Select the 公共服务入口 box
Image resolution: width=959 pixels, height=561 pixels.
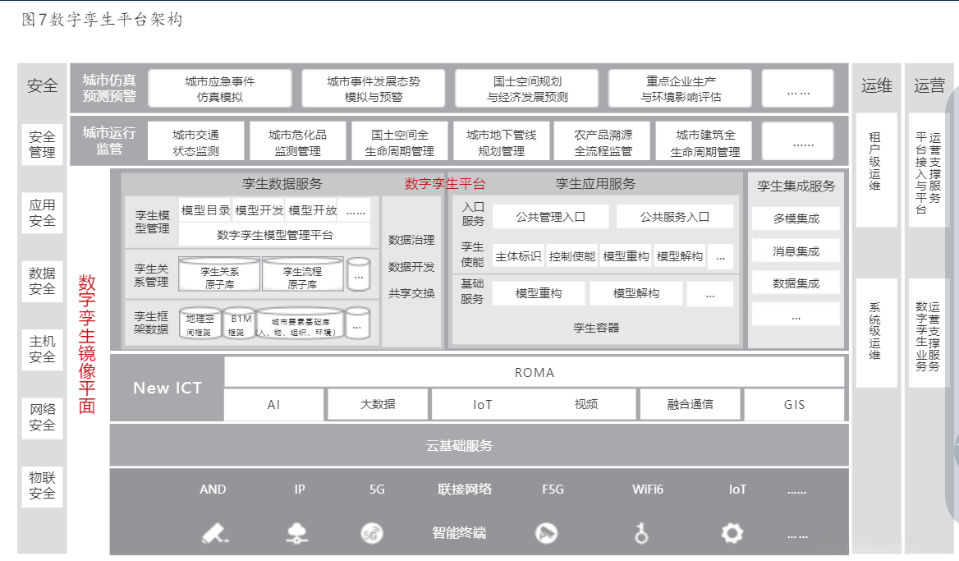pos(675,217)
